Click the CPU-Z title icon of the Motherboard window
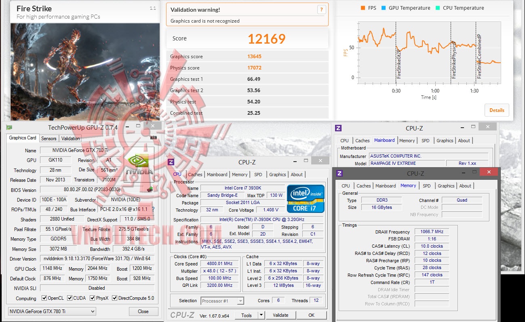This screenshot has height=322, width=525. (338, 128)
